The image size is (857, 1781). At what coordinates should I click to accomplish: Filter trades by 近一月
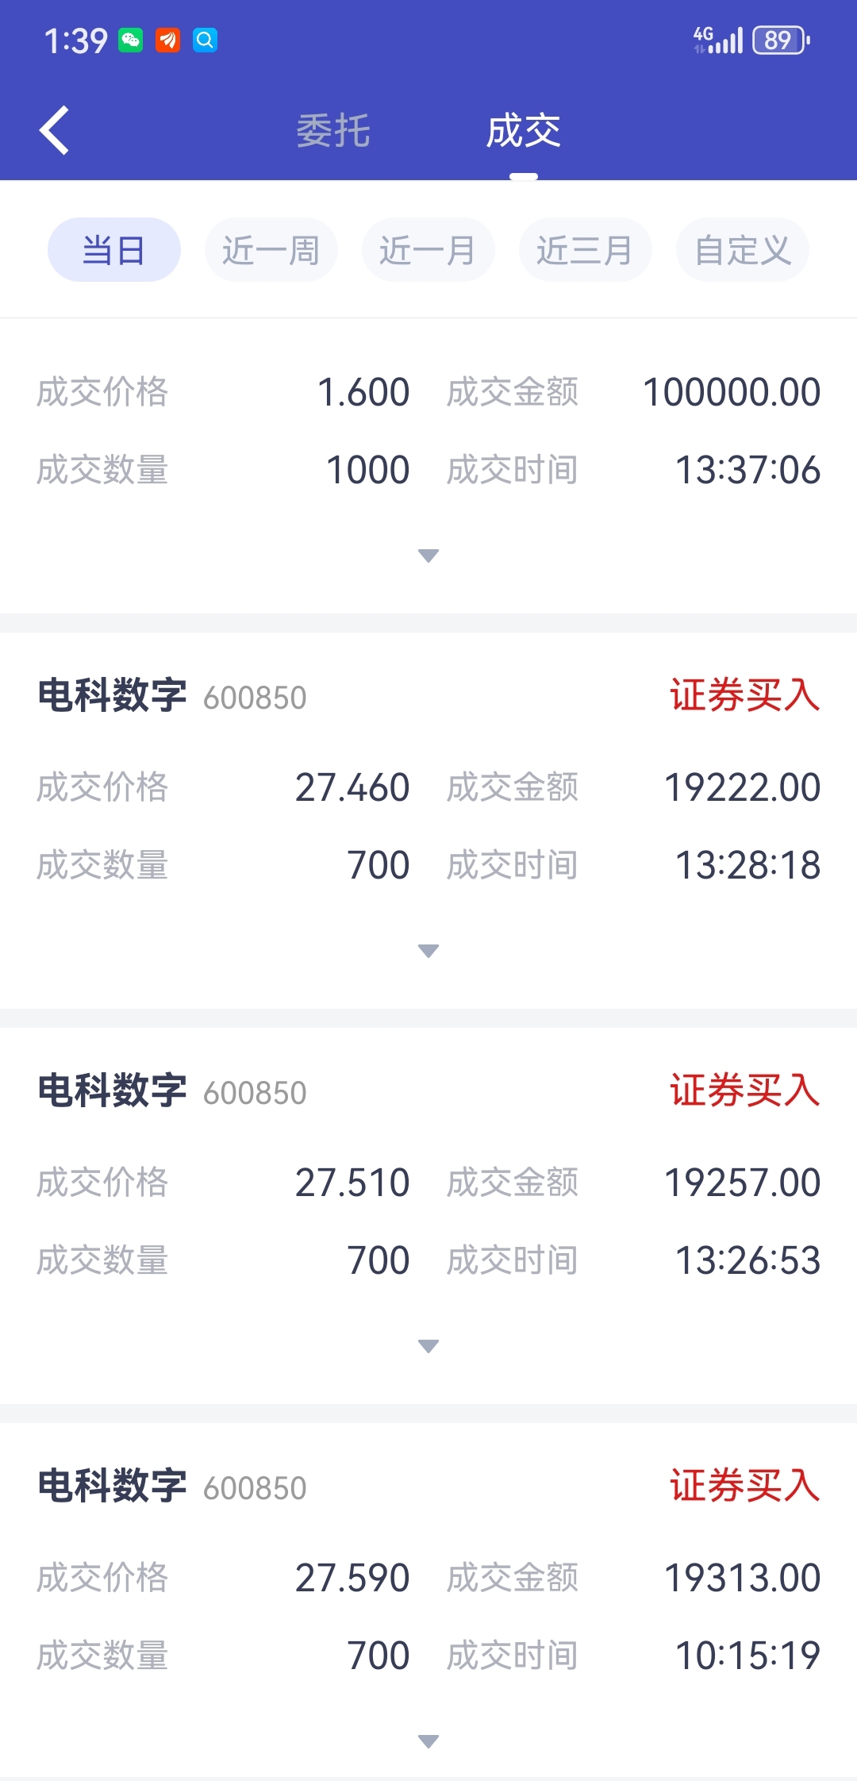[428, 250]
